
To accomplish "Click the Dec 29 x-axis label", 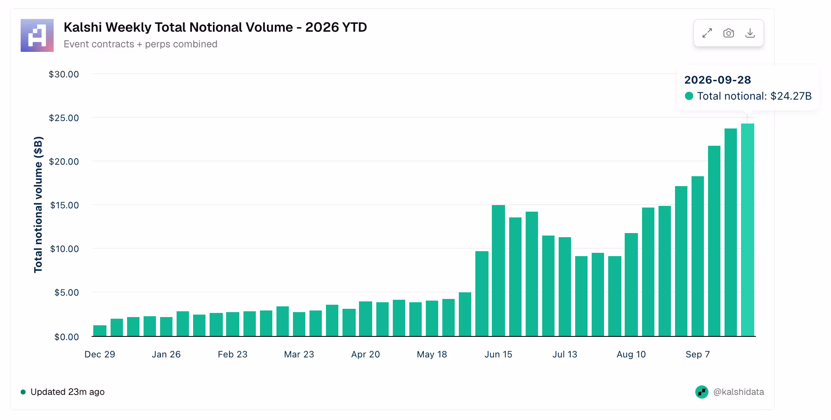I will coord(100,355).
